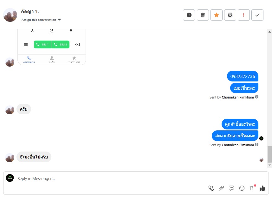Mark conversation as spam with exclamation octagon icon
Viewport: 272px width, 197px height.
189,15
